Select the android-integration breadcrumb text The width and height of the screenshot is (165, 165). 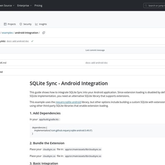[26, 33]
